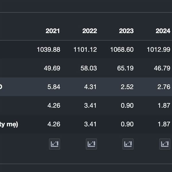This screenshot has height=172, width=172.
Task: Click the 0.90 value in the last row
Action: (x=127, y=124)
